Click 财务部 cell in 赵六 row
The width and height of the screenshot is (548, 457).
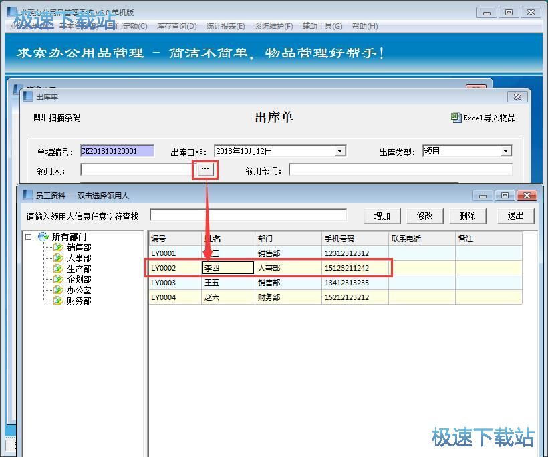pyautogui.click(x=288, y=297)
